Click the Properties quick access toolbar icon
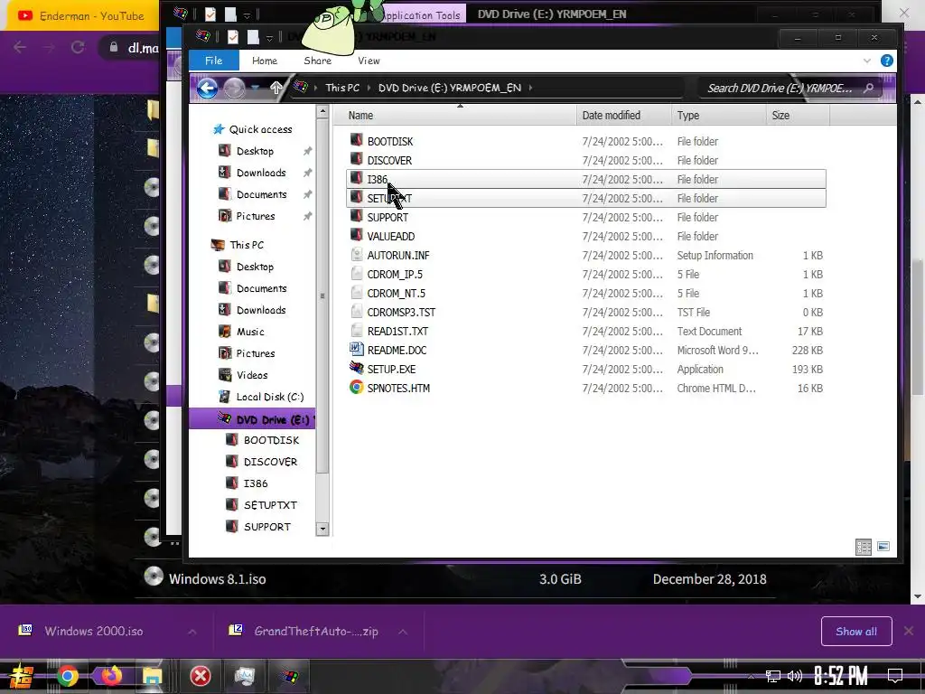925x694 pixels. pyautogui.click(x=233, y=37)
